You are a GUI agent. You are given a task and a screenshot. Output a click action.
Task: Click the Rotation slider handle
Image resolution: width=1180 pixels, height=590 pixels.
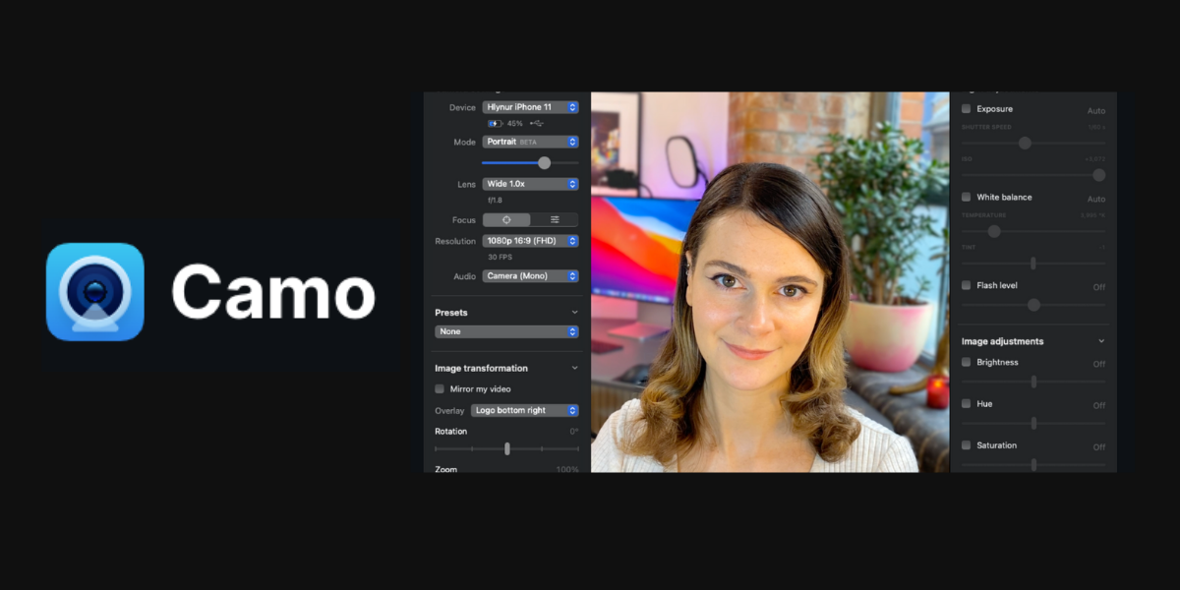tap(507, 448)
